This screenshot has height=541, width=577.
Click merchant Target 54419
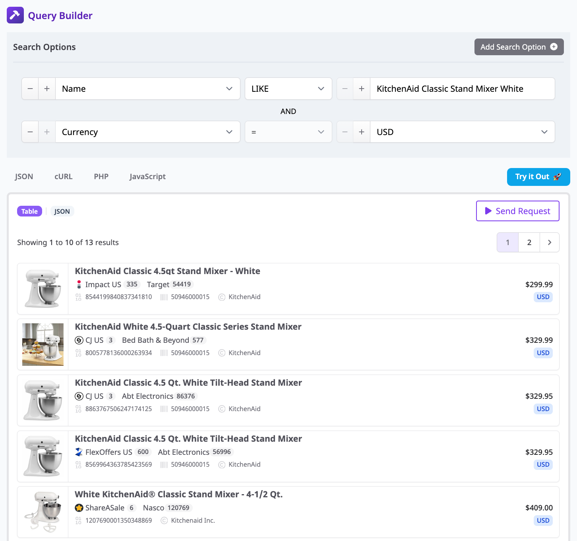tap(170, 284)
